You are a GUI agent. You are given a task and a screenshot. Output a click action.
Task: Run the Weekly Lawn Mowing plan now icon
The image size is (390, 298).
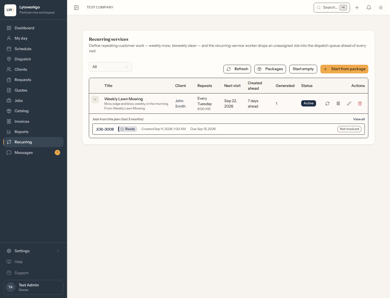click(x=327, y=103)
